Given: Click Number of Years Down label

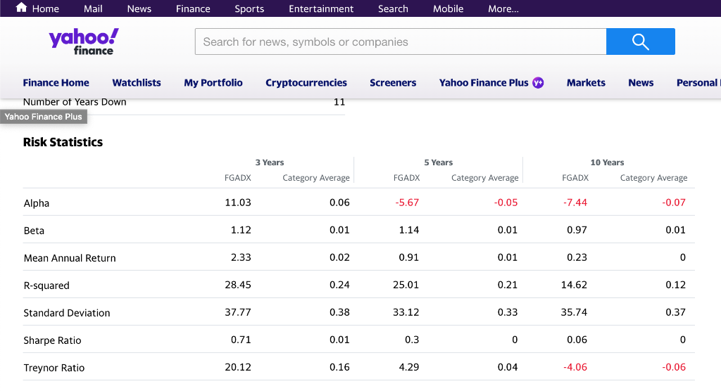Looking at the screenshot, I should 75,102.
